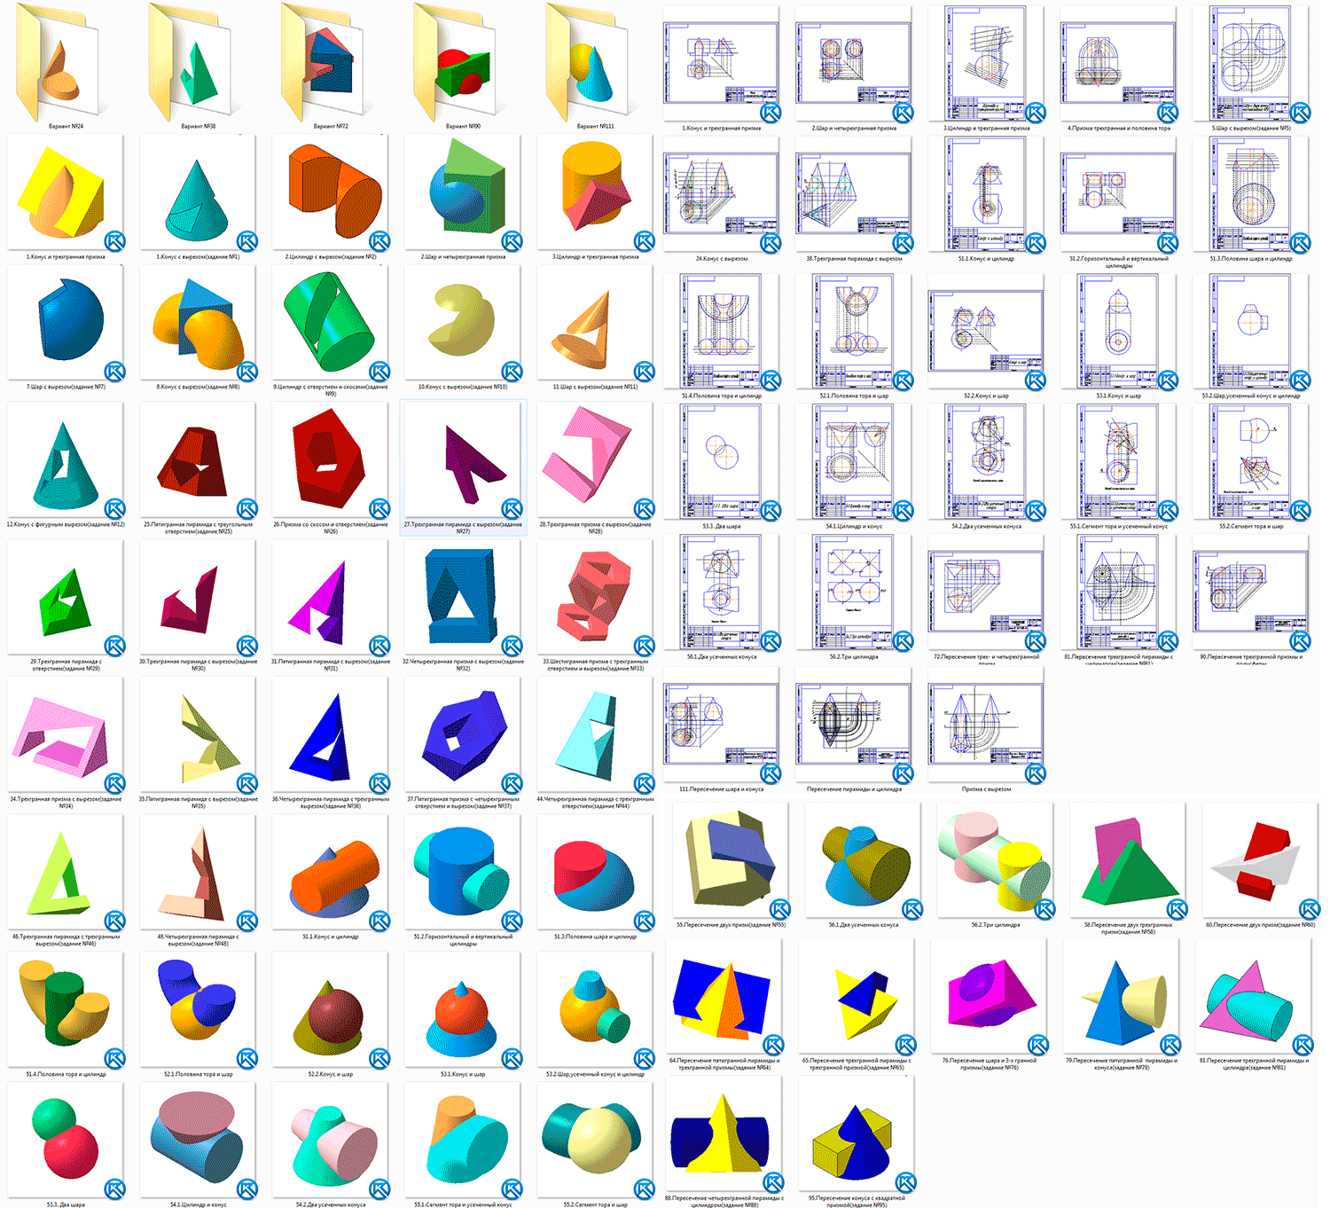Select model 48.Четырехгранная пирамида с вырезом
The image size is (1330, 1208).
[x=198, y=873]
